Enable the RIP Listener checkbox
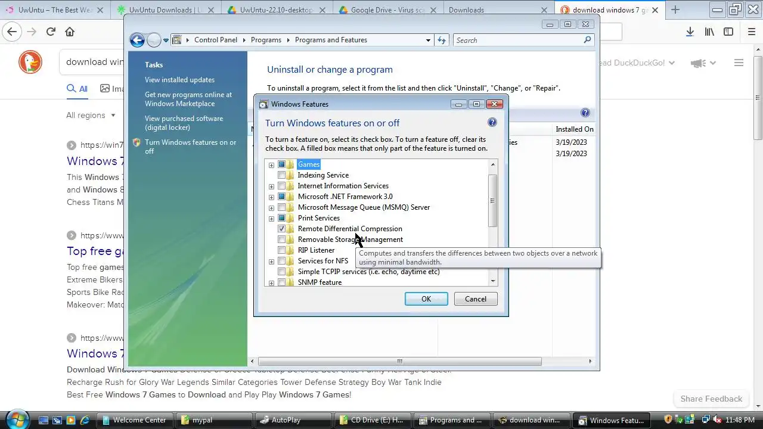The width and height of the screenshot is (763, 429). tap(282, 250)
